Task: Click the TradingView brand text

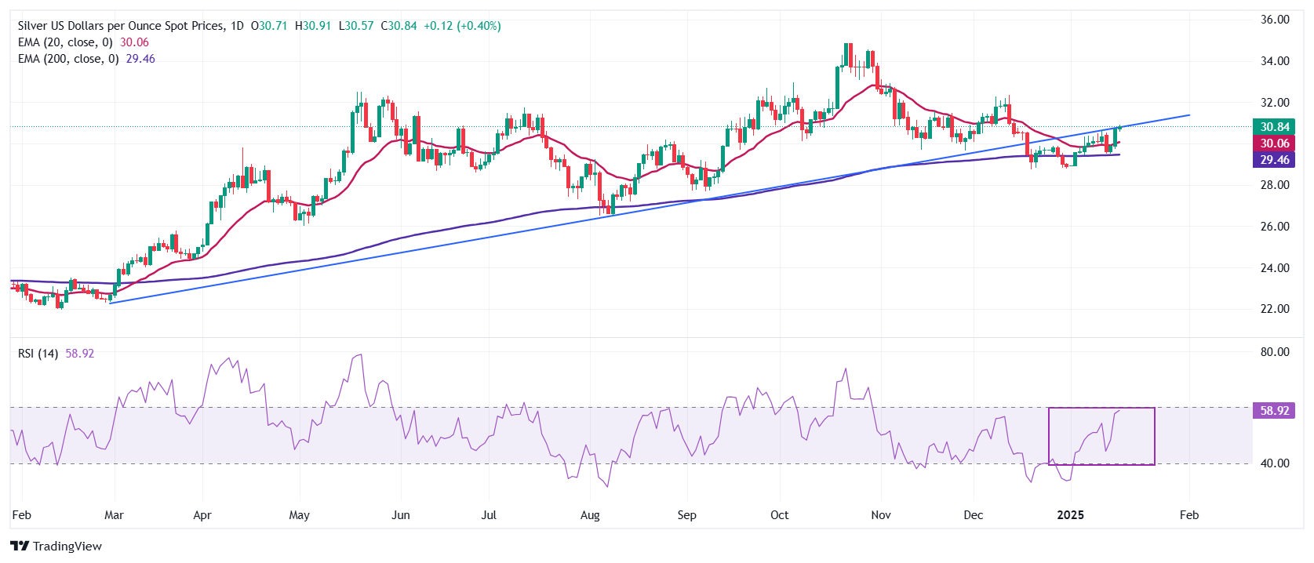Action: coord(67,547)
